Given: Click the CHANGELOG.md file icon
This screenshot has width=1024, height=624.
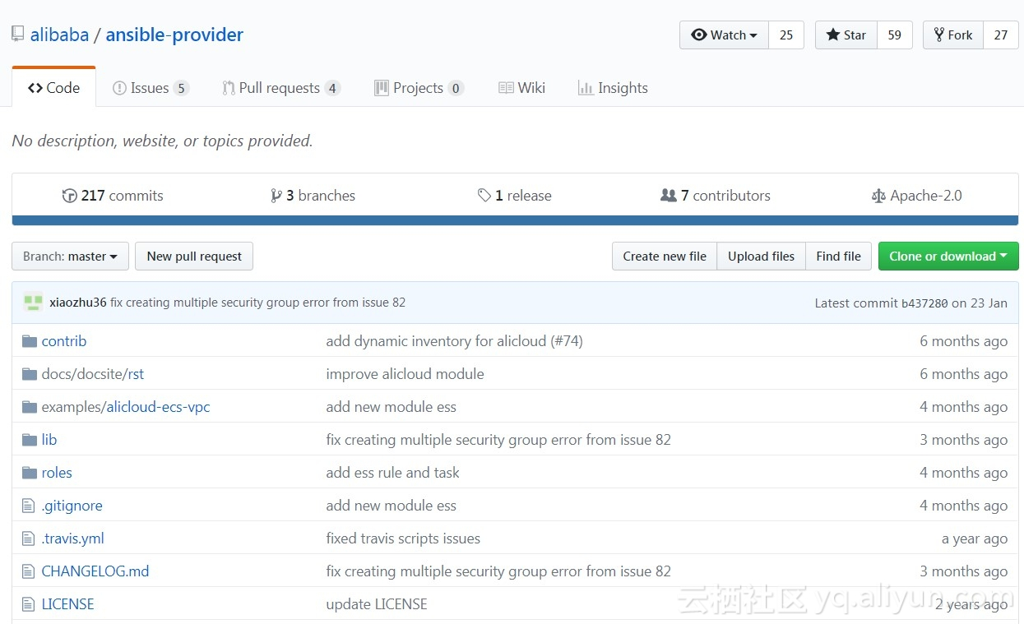Looking at the screenshot, I should point(29,571).
